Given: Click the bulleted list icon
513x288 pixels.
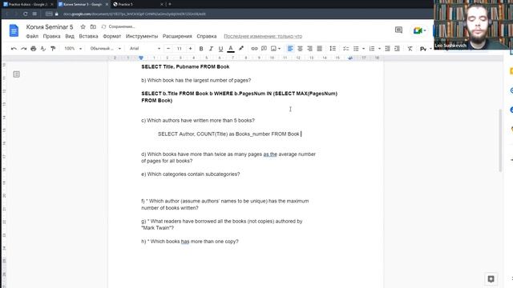Looking at the screenshot, I should click(x=356, y=49).
